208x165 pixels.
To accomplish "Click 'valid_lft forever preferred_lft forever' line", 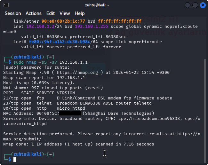I will tap(71, 47).
